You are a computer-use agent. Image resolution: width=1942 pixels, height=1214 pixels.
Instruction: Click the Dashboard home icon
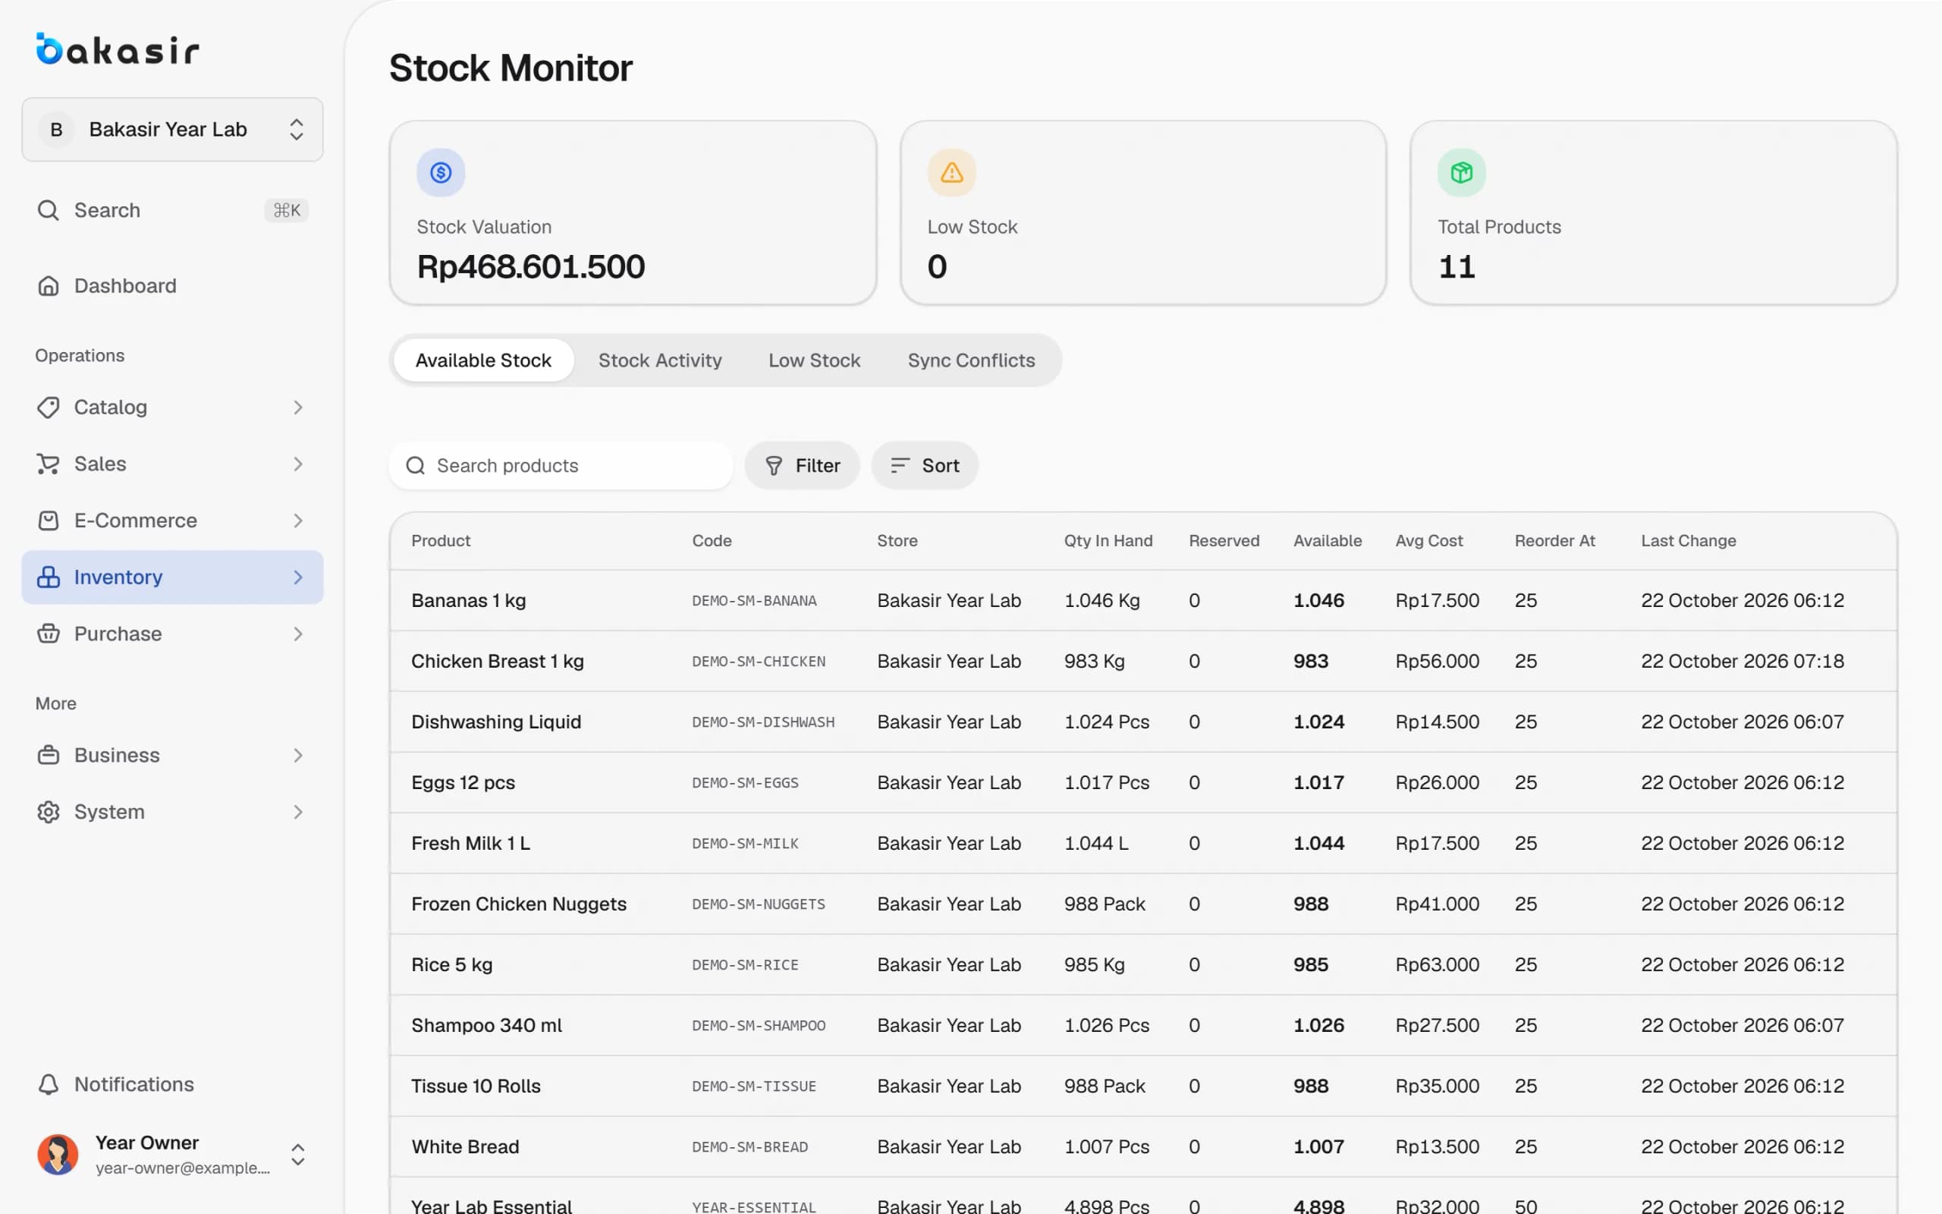[48, 286]
